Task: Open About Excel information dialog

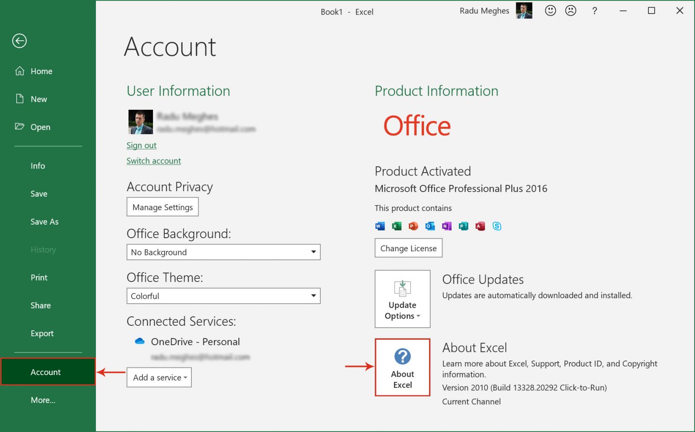Action: point(402,367)
